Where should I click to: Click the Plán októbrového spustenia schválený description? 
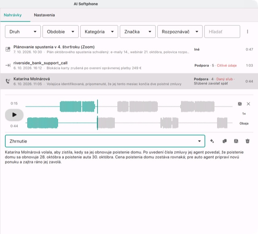(x=118, y=52)
